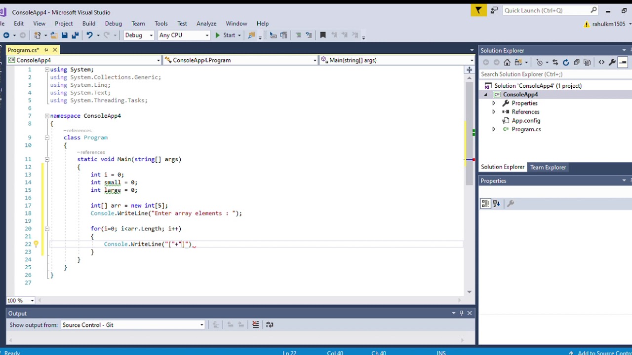Clear All in the Output window

(x=255, y=324)
